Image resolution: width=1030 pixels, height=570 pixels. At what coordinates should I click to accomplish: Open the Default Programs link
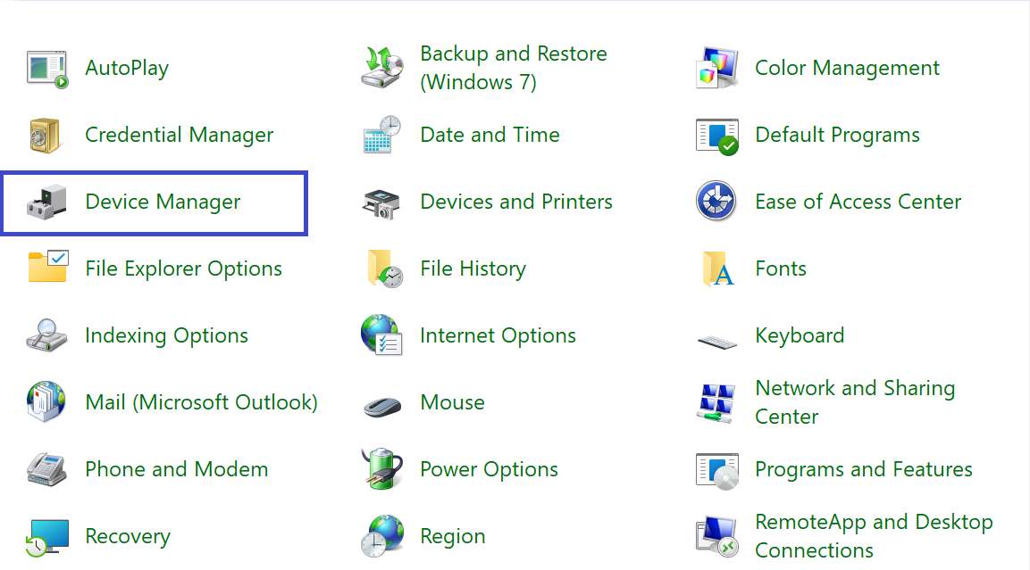pos(837,135)
